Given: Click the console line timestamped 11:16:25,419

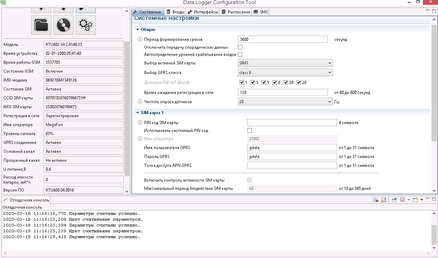Looking at the screenshot, I should coord(71,237).
